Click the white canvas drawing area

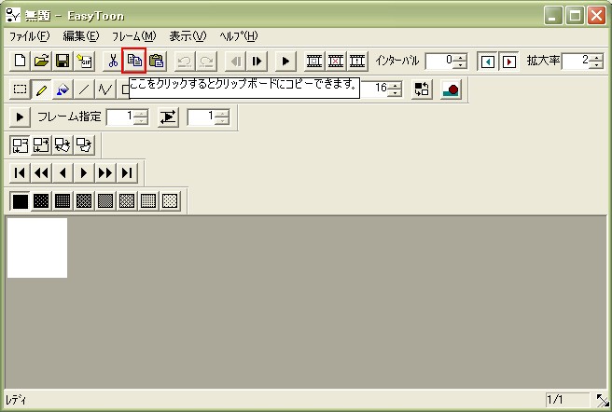click(37, 248)
